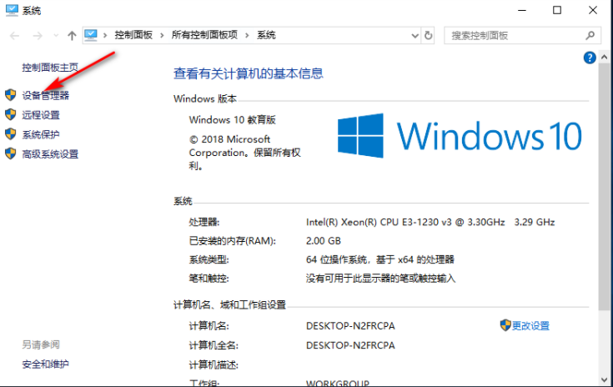The width and height of the screenshot is (613, 387).
Task: Click 没有可用于此显示器的笔或触控输入 text
Action: tap(381, 279)
